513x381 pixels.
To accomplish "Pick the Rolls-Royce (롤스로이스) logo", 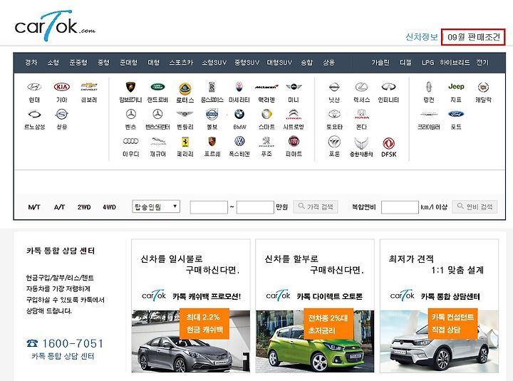I will [x=212, y=87].
